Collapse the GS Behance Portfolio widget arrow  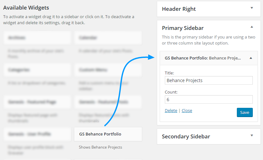coord(251,58)
